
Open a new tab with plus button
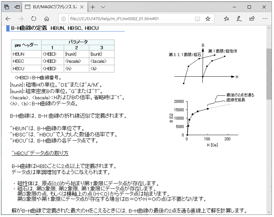(x=92, y=7)
